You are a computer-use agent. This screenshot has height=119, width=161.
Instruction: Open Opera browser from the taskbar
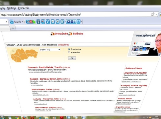[32, 118]
